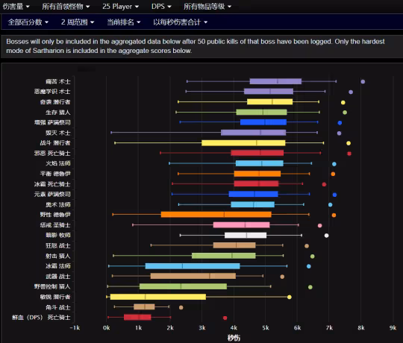Expand the 所有物品等级 item level dropdown
This screenshot has width=403, height=343.
click(207, 7)
